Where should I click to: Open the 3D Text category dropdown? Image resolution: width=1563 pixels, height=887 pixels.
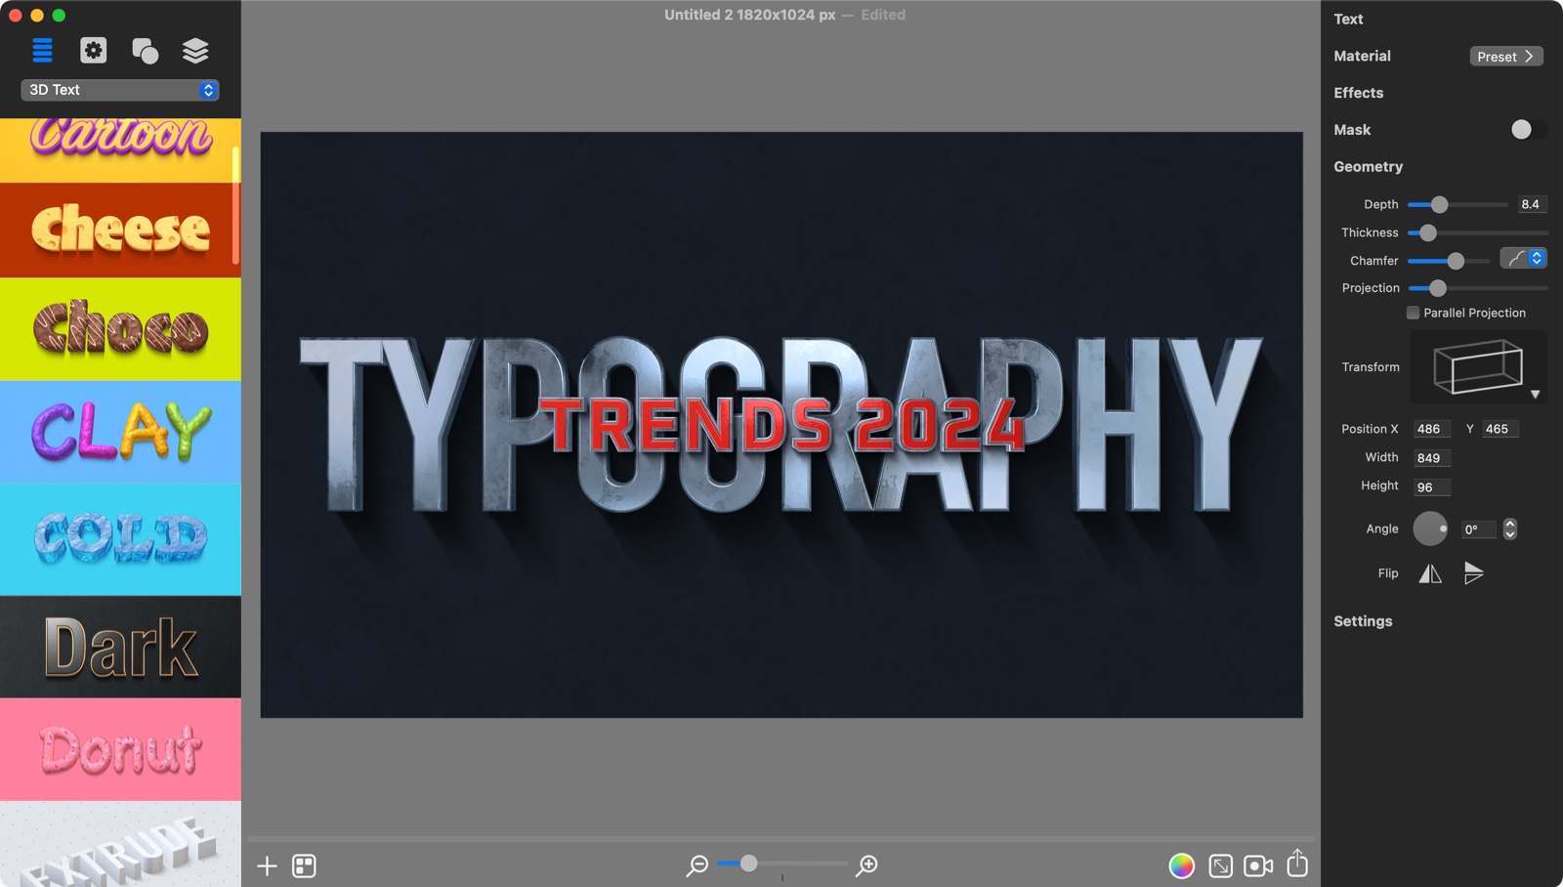click(x=120, y=90)
